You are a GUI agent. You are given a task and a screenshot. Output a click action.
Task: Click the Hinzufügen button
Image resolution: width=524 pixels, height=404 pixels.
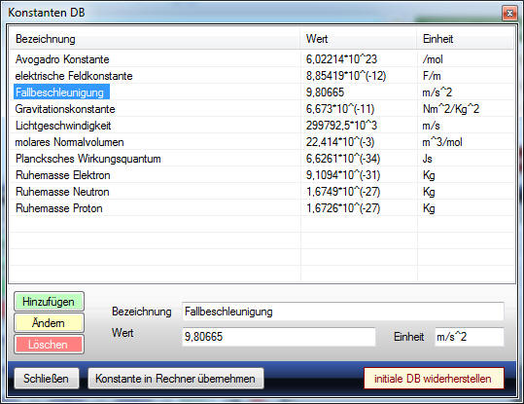click(49, 302)
